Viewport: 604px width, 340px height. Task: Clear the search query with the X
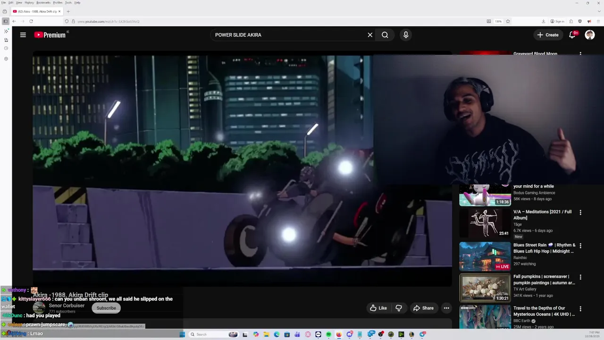click(x=370, y=34)
